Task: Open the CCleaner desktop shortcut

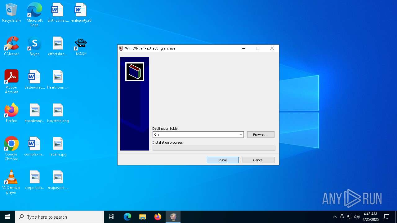Action: (11, 46)
